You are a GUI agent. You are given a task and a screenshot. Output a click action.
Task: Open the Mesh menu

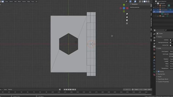pyautogui.click(x=19, y=1)
